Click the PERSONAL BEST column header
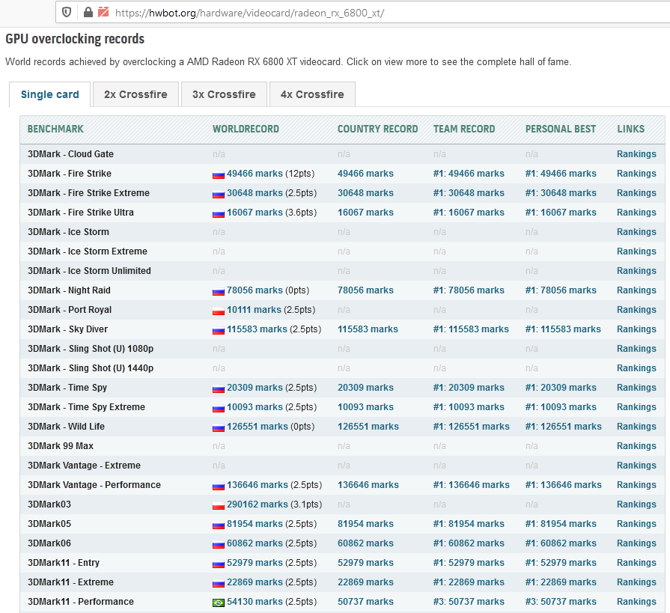Viewport: 670px width, 613px height. click(x=560, y=129)
